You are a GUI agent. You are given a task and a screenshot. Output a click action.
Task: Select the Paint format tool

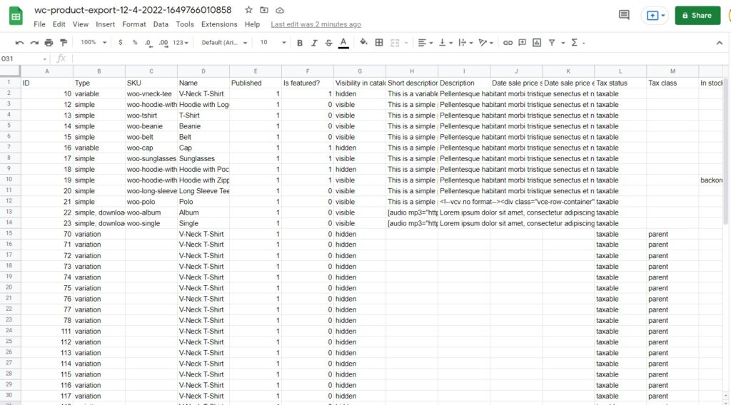click(64, 43)
